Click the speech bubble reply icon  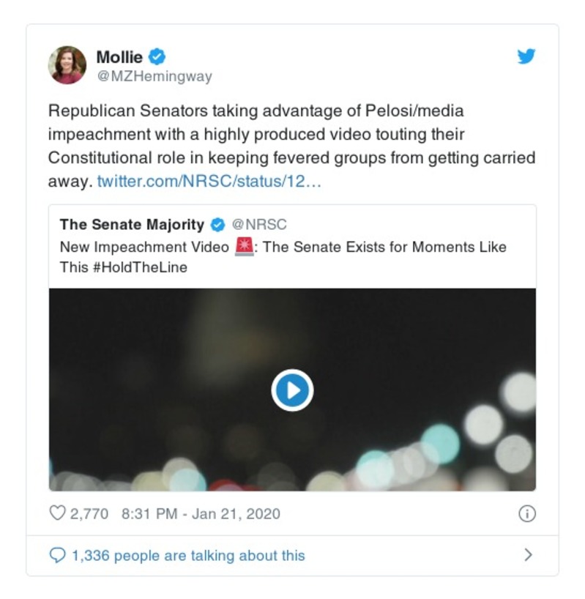(x=57, y=555)
